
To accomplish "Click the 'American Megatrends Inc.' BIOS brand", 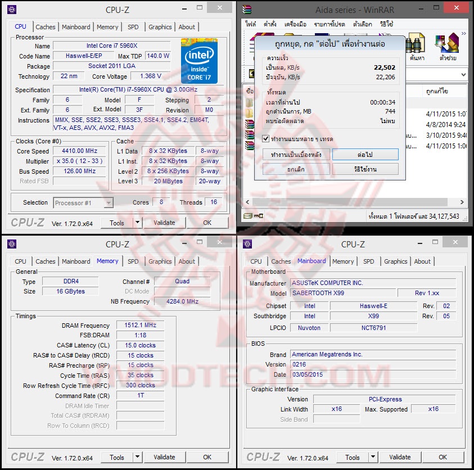I will click(327, 354).
